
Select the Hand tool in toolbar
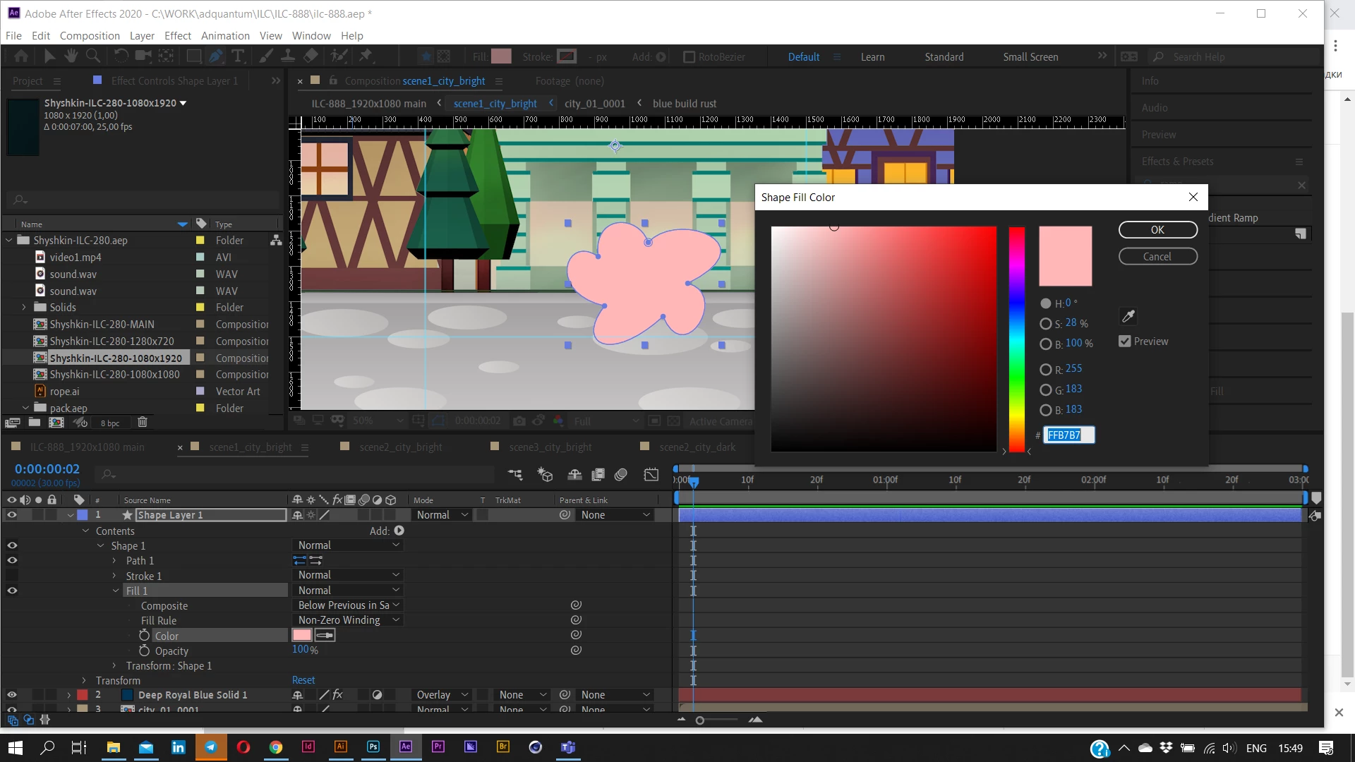[71, 56]
